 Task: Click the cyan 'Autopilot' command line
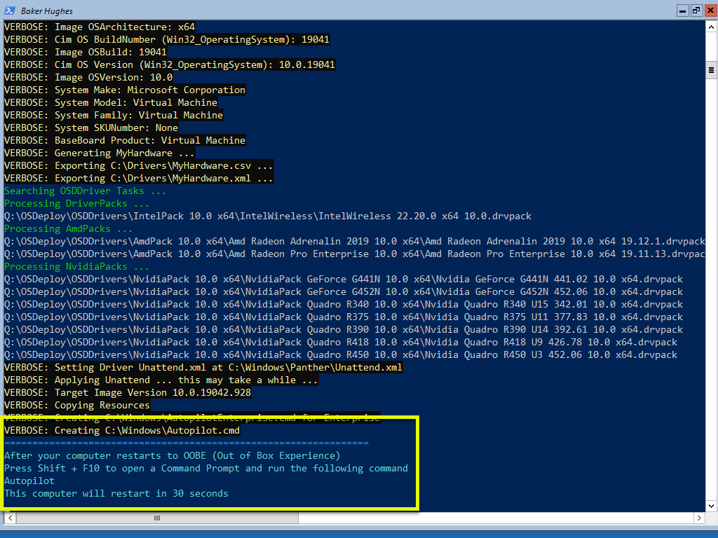[29, 481]
